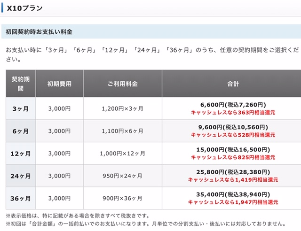Click the 初回契約時お支払い料金 section header
The image size is (301, 231).
pyautogui.click(x=39, y=32)
